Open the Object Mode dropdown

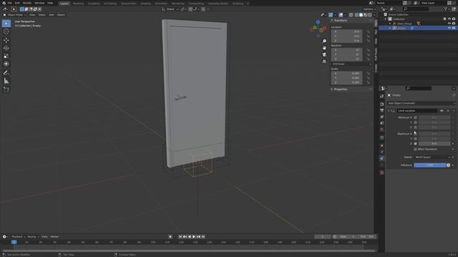[x=15, y=15]
